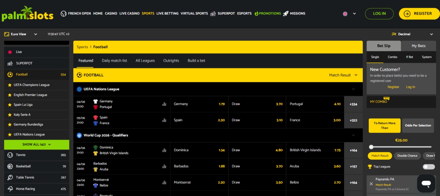This screenshot has width=440, height=196.
Task: Open Live Casino from top navigation
Action: click(129, 13)
